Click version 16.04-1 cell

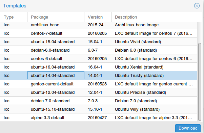(x=95, y=67)
